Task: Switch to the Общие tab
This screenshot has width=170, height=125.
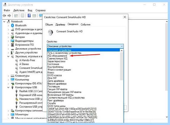Action: coord(49,25)
